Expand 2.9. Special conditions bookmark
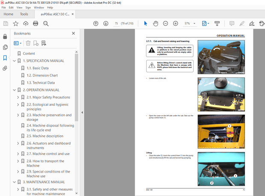The height and width of the screenshot is (196, 265). point(18,172)
